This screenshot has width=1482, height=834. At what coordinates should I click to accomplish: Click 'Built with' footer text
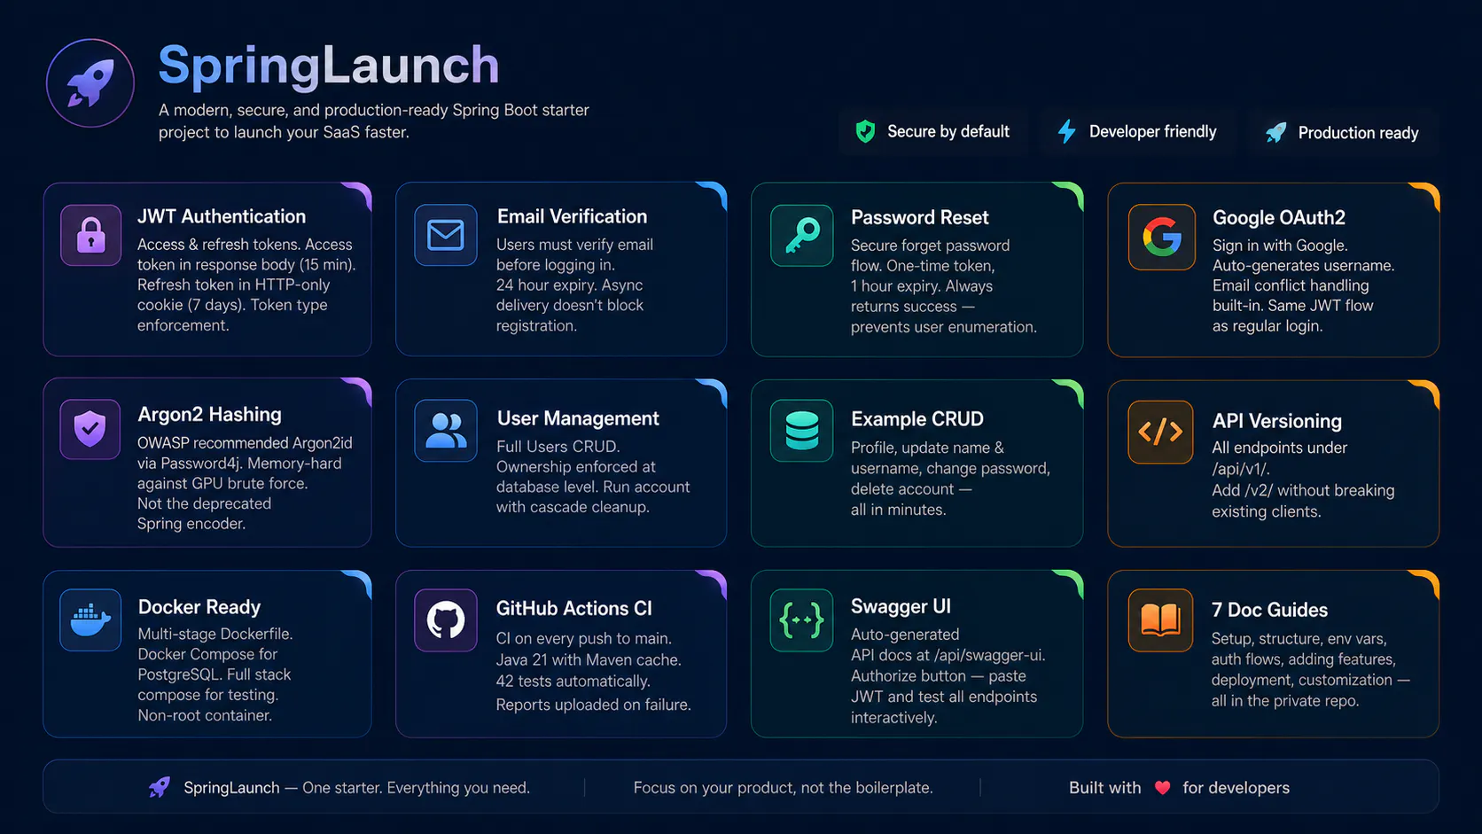pos(1104,788)
